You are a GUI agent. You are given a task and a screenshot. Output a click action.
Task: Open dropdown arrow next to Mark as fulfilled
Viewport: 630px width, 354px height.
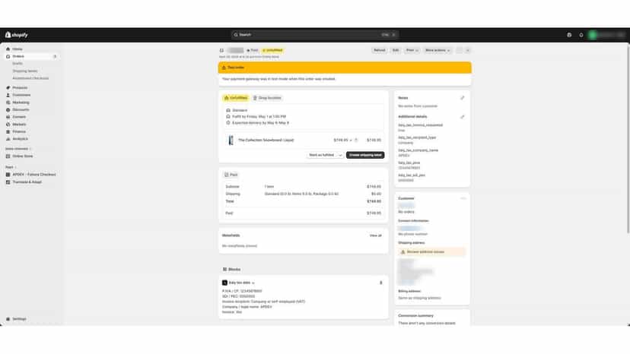(x=340, y=155)
